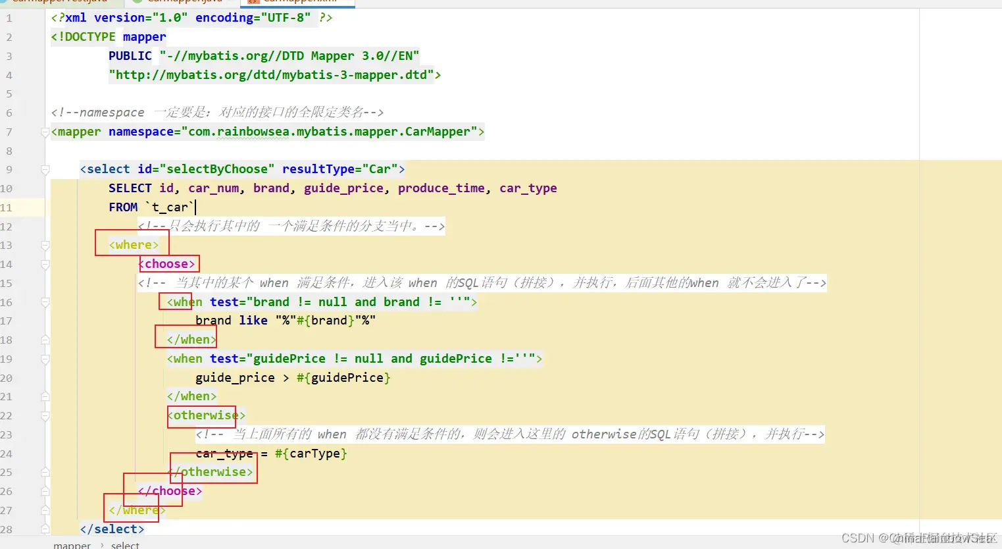This screenshot has height=549, width=1002.
Task: Click the comment on line 15
Action: [482, 283]
